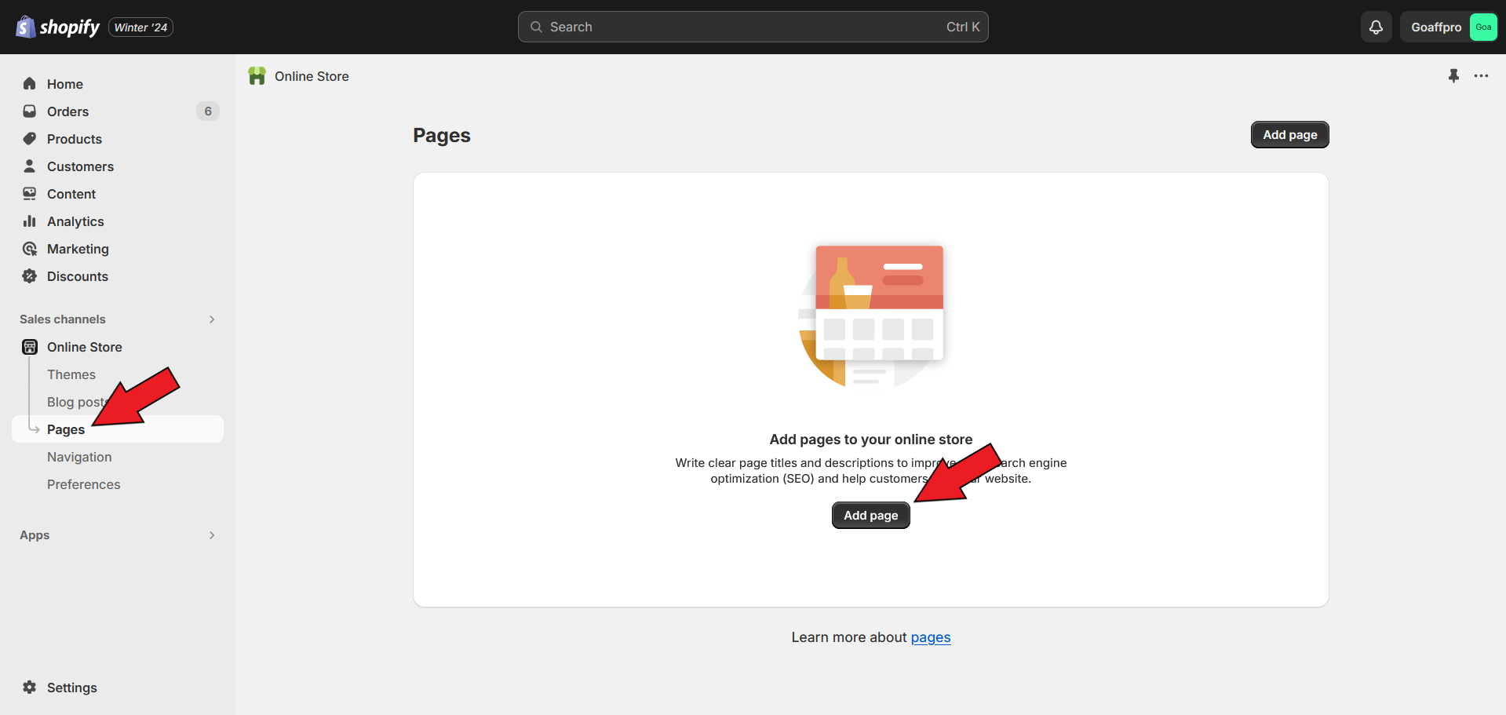Image resolution: width=1506 pixels, height=715 pixels.
Task: Click the Shopify logo icon
Action: tap(26, 27)
